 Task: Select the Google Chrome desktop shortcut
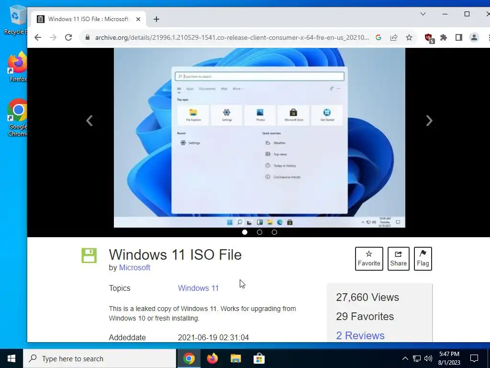click(18, 118)
